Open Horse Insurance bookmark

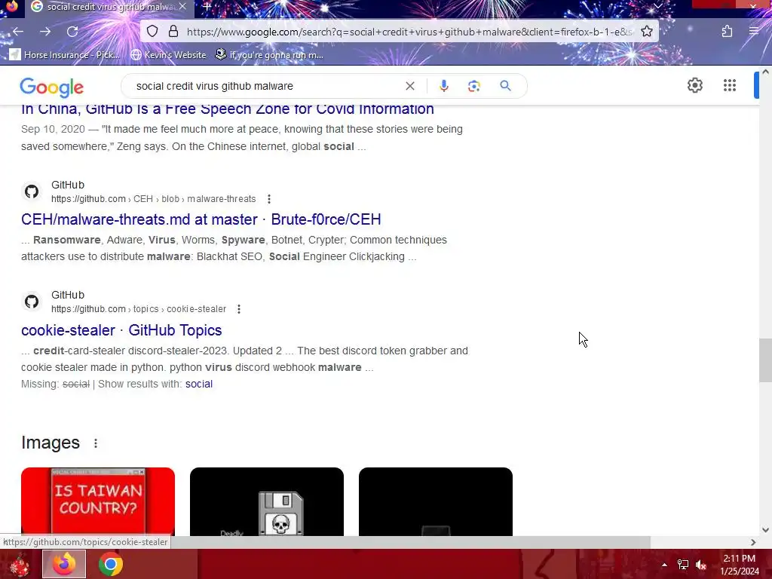65,54
